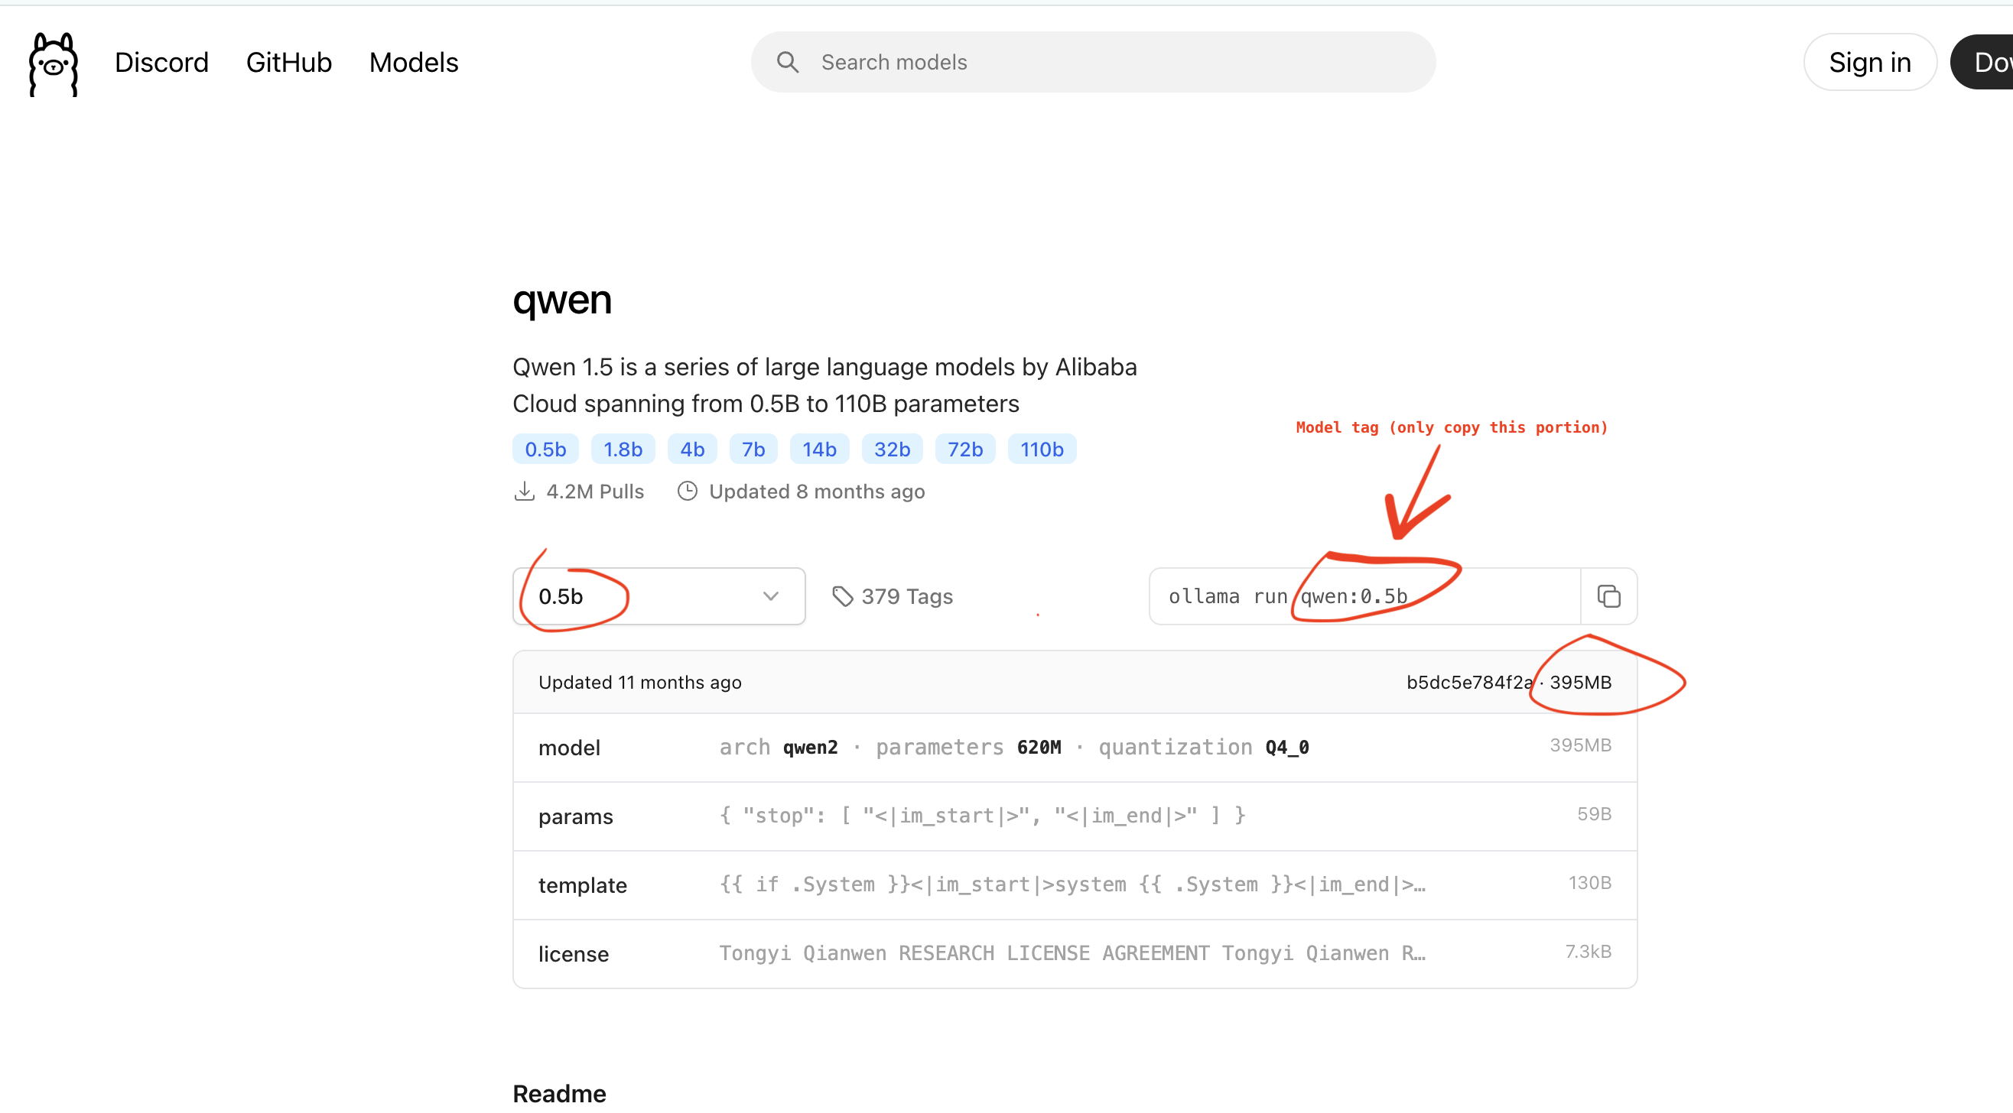Click the 4.2M Pulls text
This screenshot has width=2013, height=1113.
[x=596, y=492]
